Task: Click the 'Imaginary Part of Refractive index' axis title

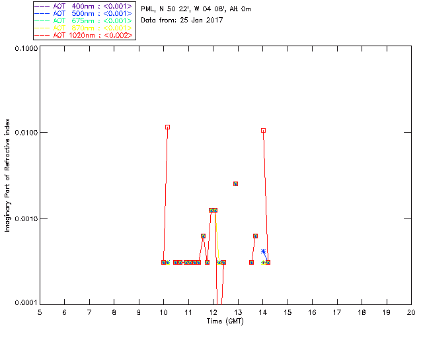Action: click(7, 175)
